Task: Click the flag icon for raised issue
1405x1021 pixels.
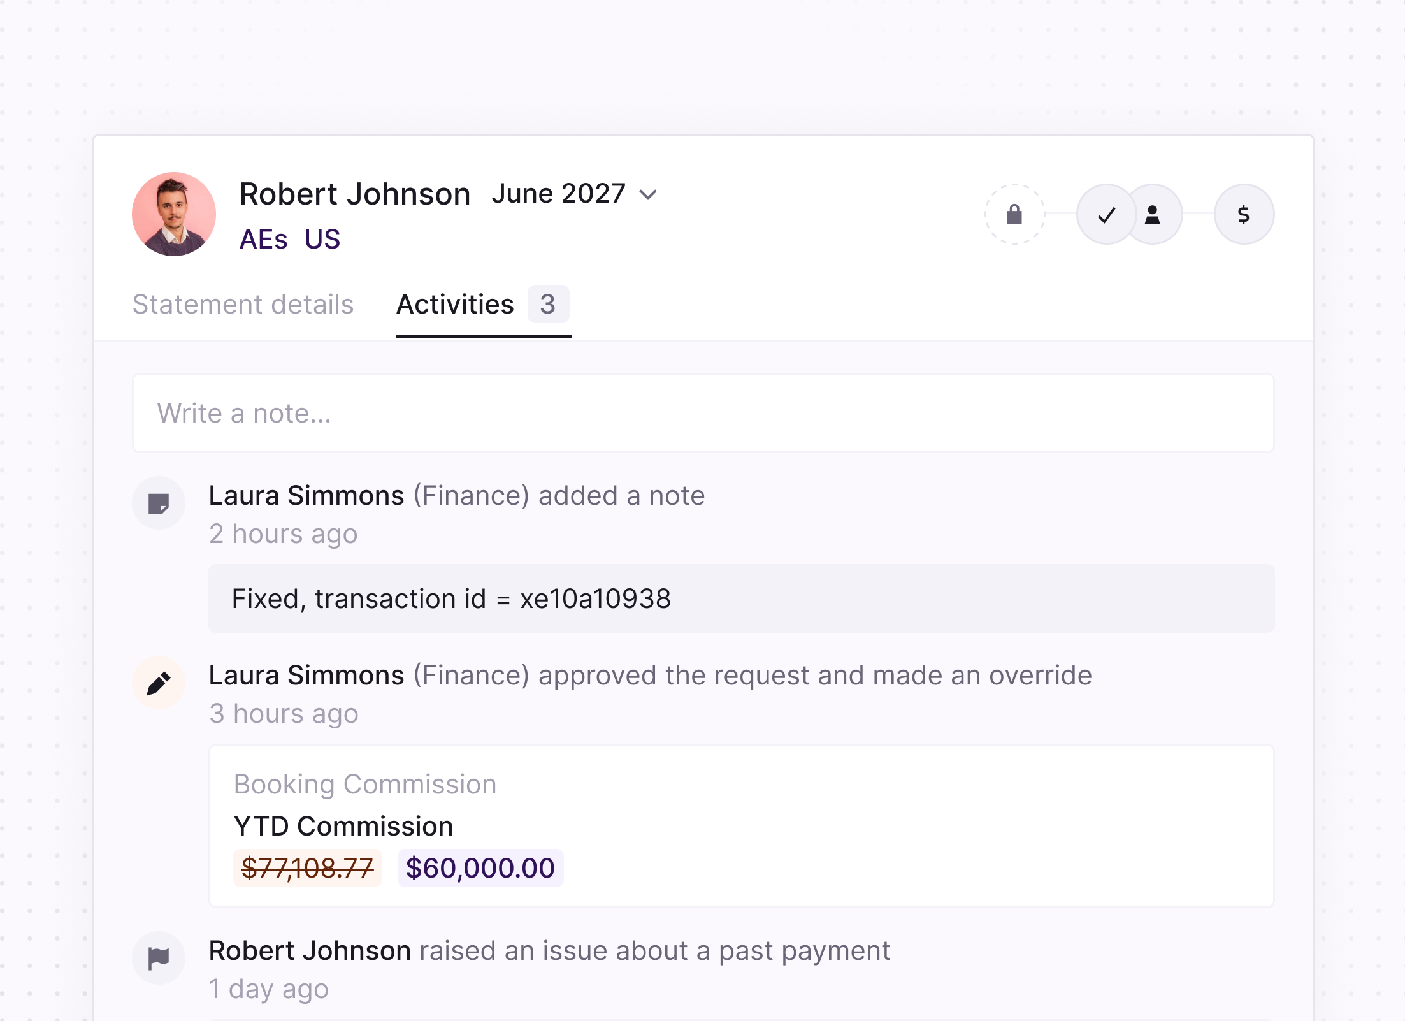Action: pyautogui.click(x=159, y=958)
